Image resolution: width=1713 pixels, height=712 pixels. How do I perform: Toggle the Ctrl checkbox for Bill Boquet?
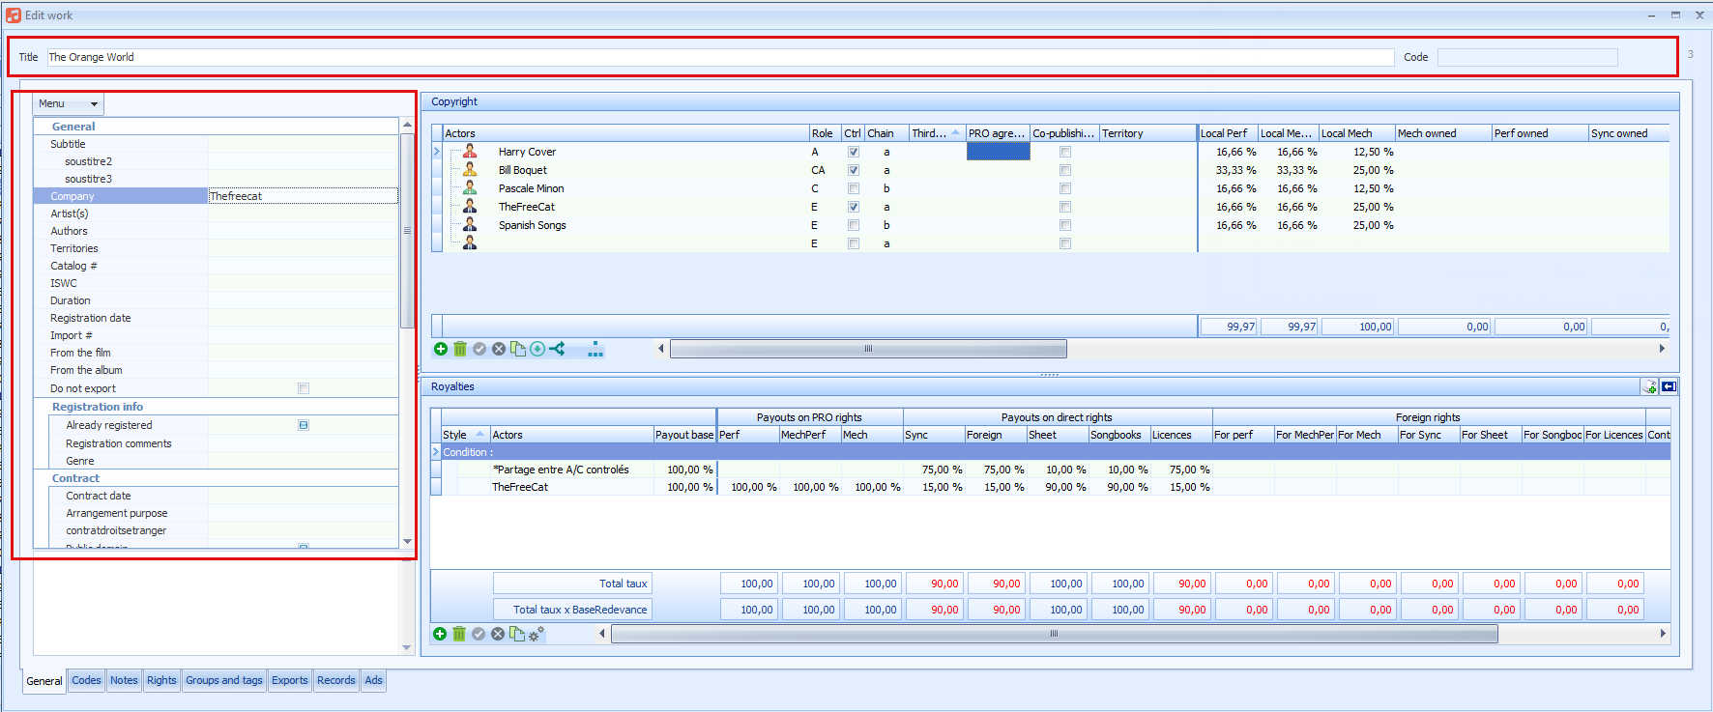[854, 170]
